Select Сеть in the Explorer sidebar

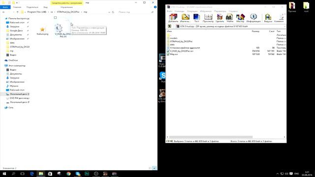(x=11, y=108)
